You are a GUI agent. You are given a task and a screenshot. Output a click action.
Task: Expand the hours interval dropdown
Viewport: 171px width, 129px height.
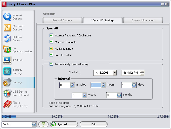103,85
